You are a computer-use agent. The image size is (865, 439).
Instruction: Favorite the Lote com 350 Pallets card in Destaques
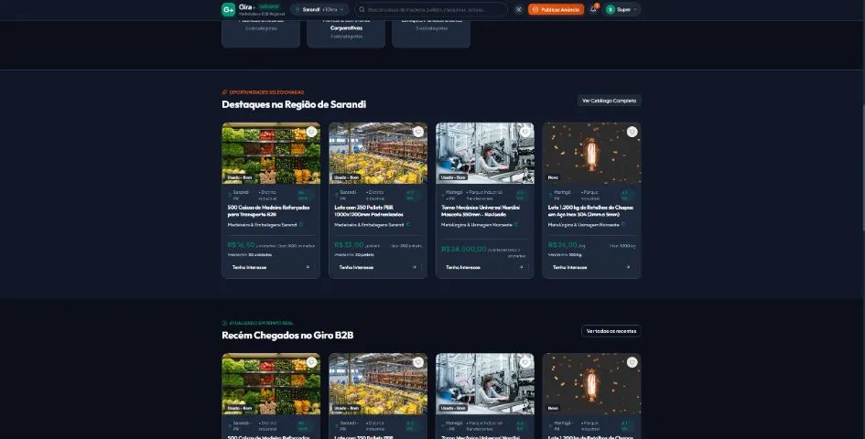pos(418,132)
